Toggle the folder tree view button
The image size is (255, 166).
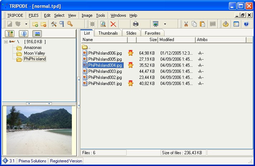tap(9, 34)
